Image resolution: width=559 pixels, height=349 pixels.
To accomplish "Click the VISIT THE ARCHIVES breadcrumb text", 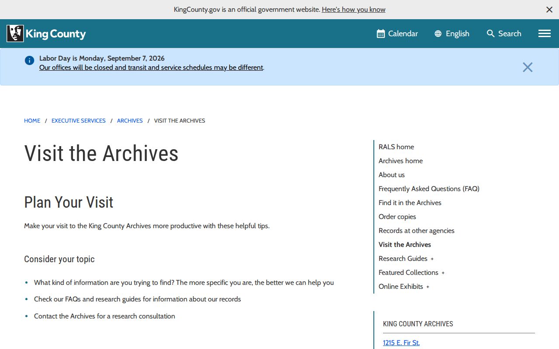I will point(179,121).
